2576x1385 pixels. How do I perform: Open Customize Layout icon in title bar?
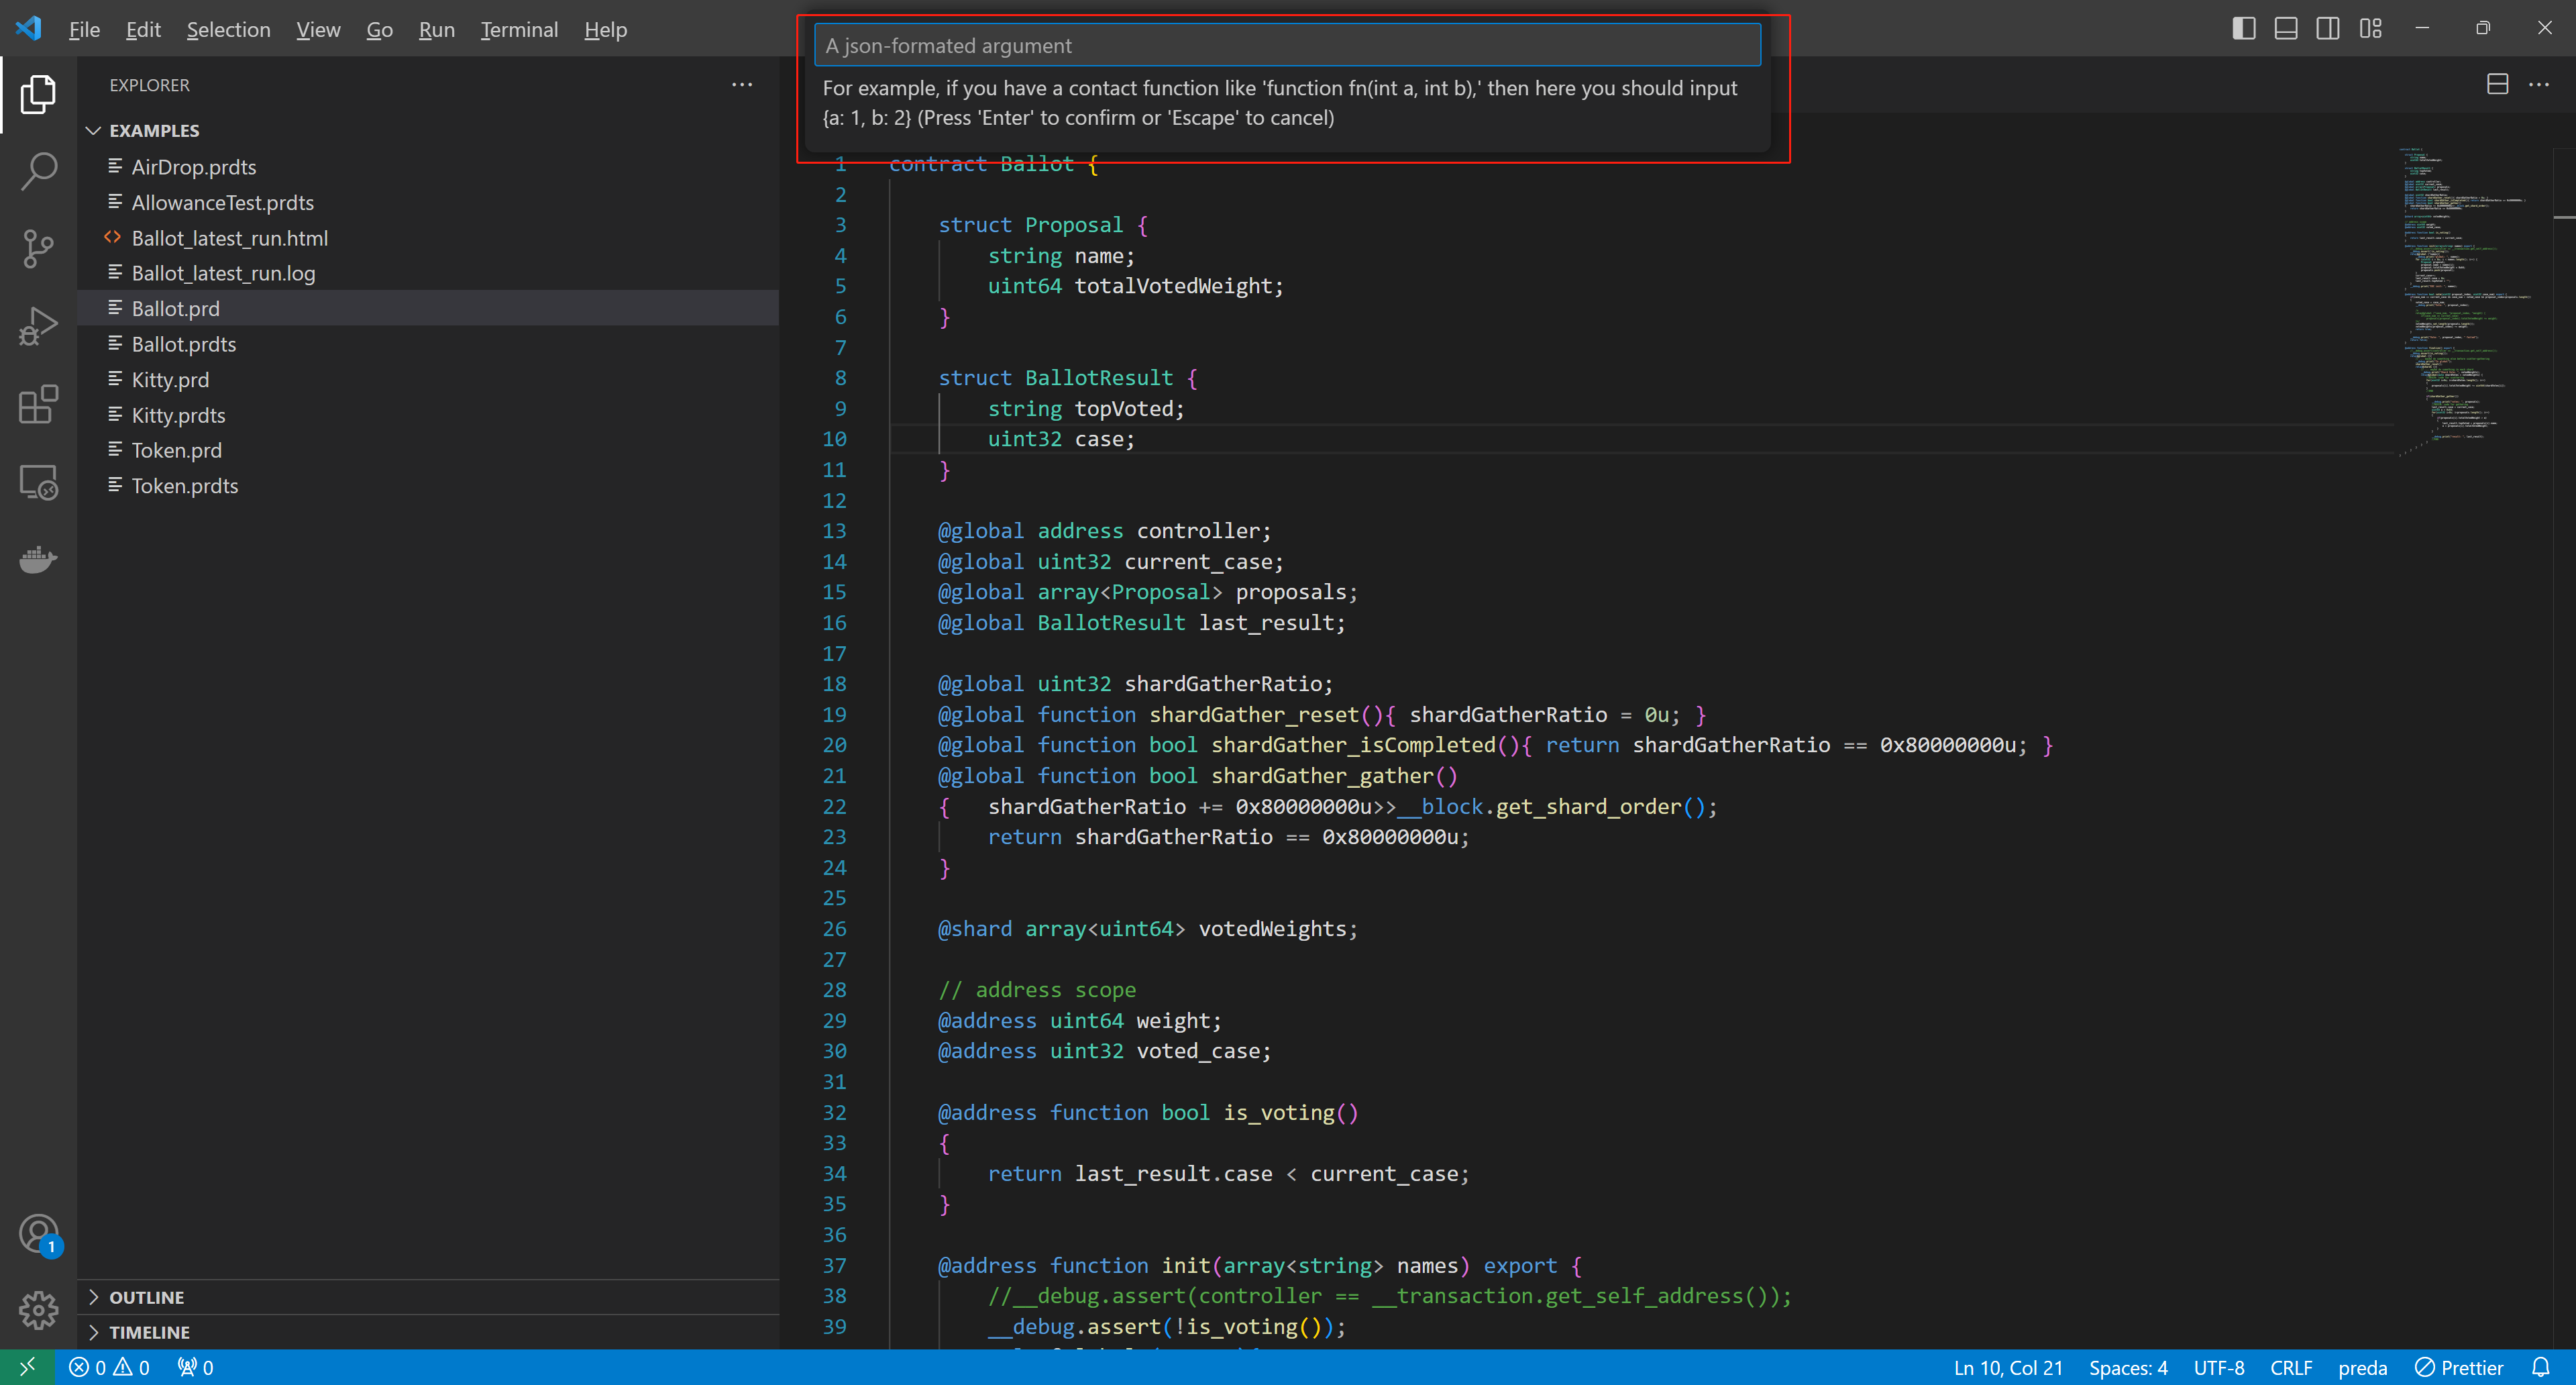(2370, 28)
